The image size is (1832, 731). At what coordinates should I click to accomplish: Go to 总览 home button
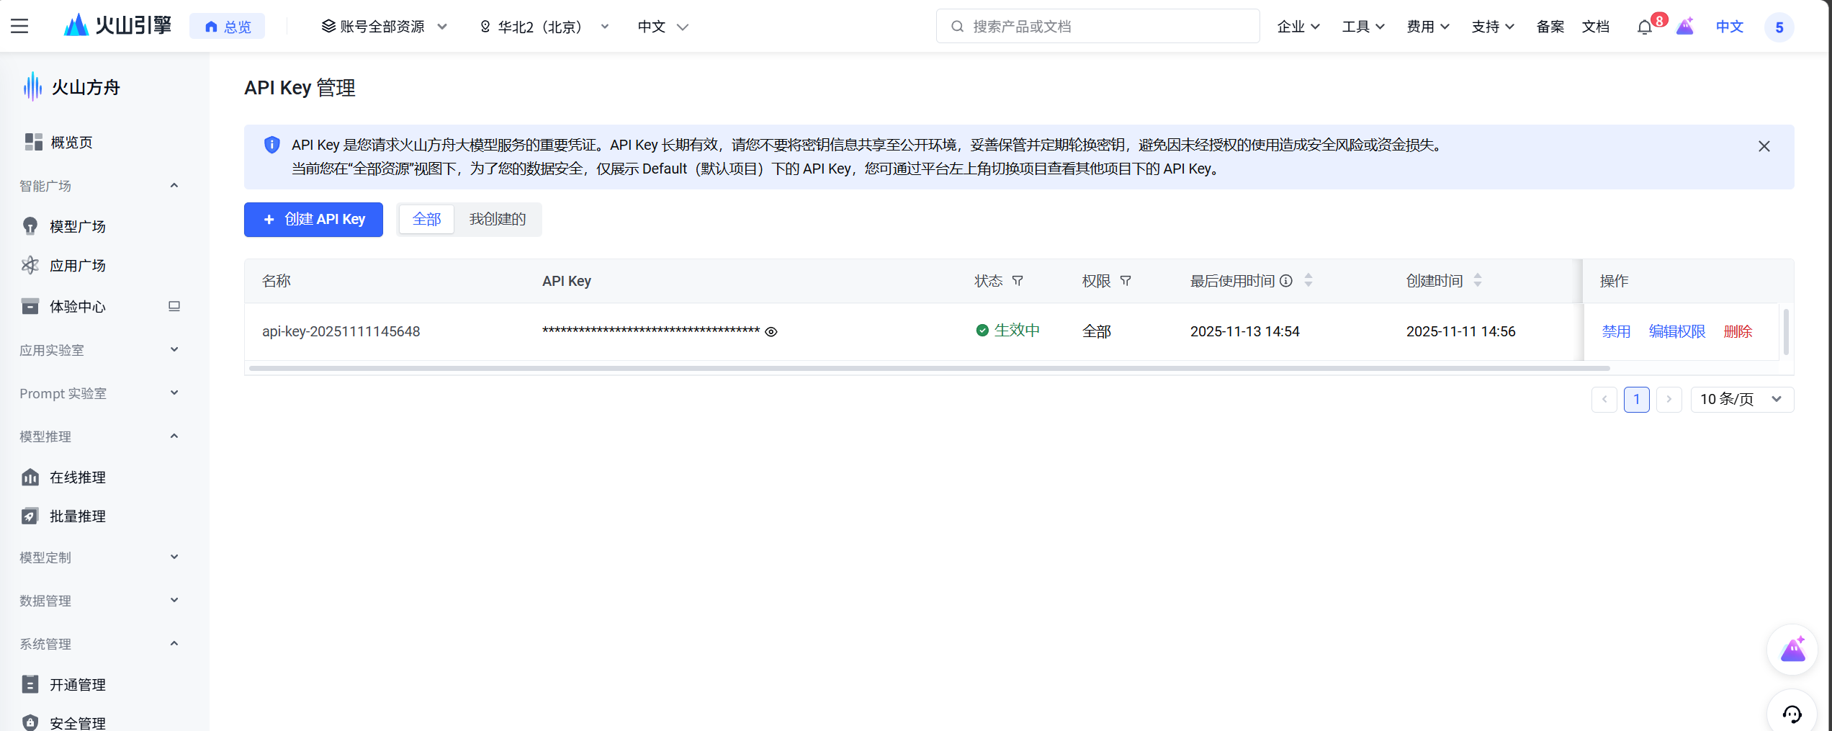pos(227,27)
